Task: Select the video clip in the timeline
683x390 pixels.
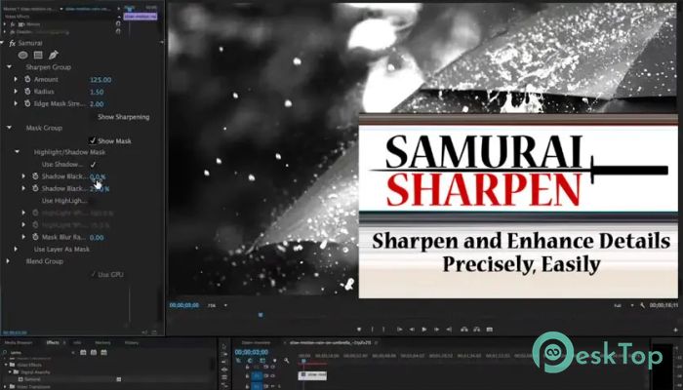Action: 312,374
